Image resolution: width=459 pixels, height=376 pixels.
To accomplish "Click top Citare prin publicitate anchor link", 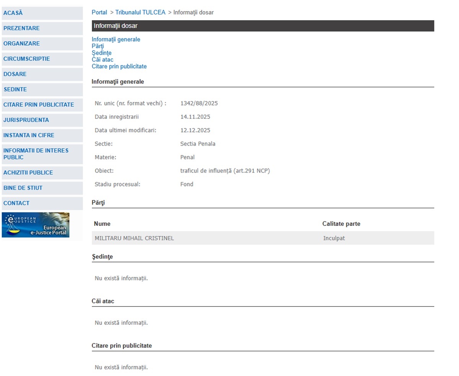I will [x=119, y=66].
